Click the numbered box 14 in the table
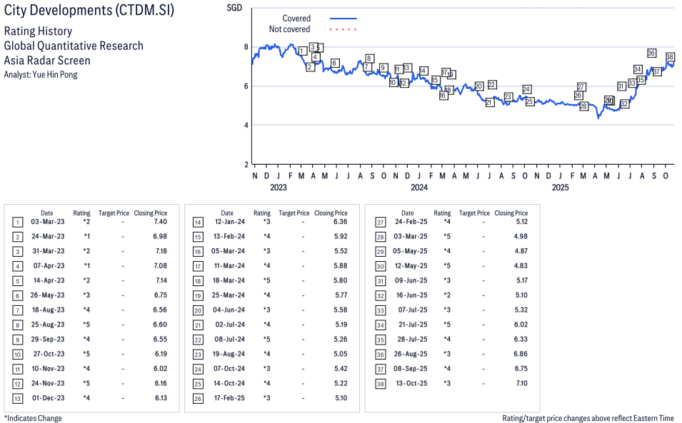This screenshot has height=423, width=682. 198,223
